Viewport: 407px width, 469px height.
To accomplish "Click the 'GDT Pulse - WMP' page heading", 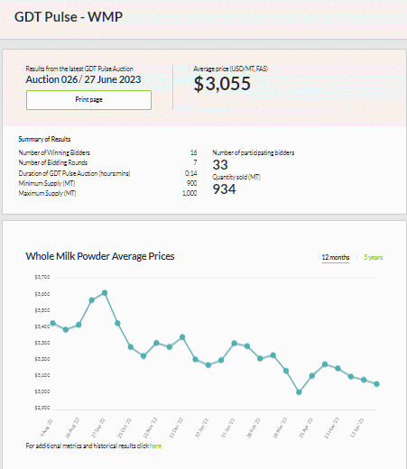I will point(69,17).
